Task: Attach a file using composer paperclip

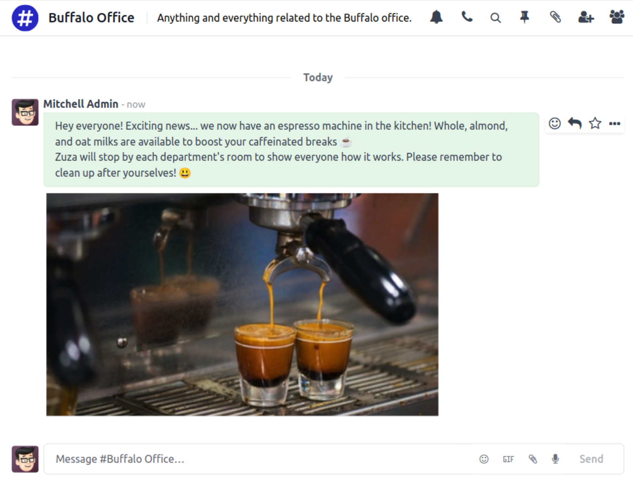Action: coord(533,459)
